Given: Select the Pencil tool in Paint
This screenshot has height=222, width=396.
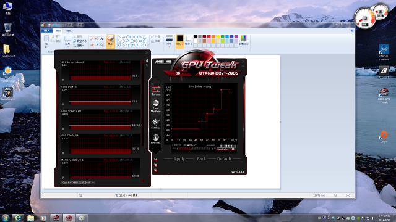Looking at the screenshot, I should pos(92,39).
